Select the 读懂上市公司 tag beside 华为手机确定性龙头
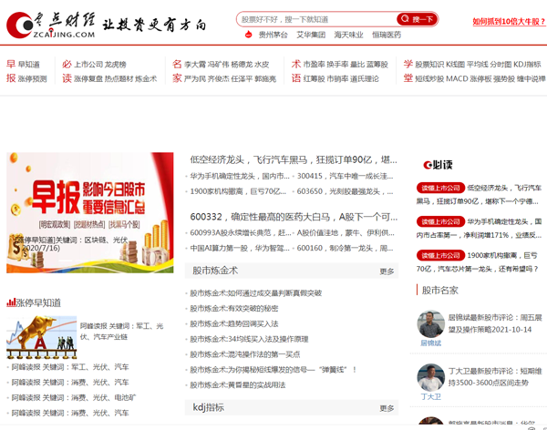Viewport: 547px width, 430px height. click(x=440, y=221)
